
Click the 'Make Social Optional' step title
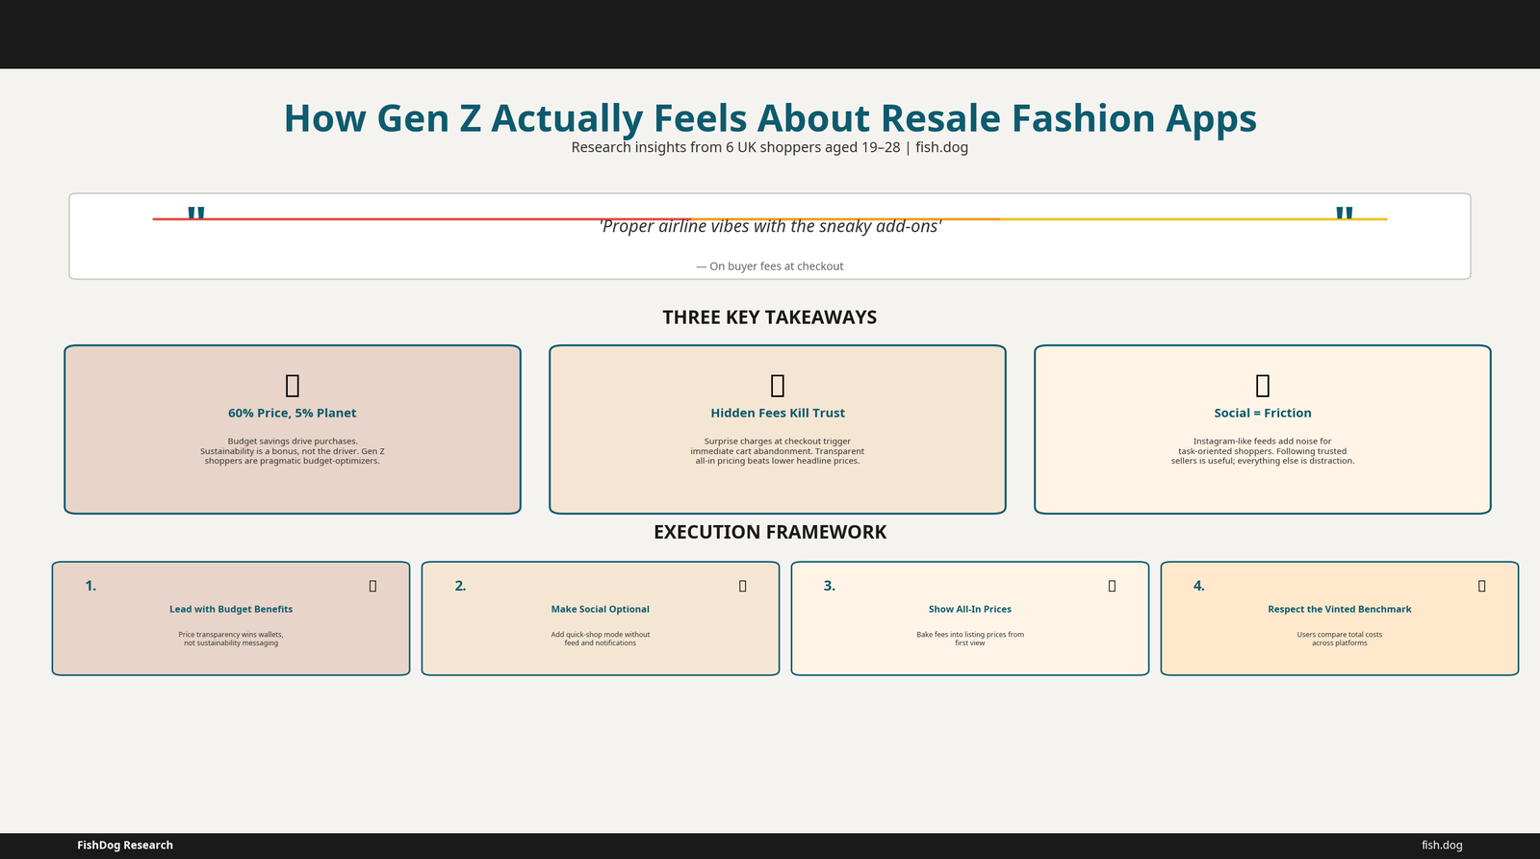(601, 609)
